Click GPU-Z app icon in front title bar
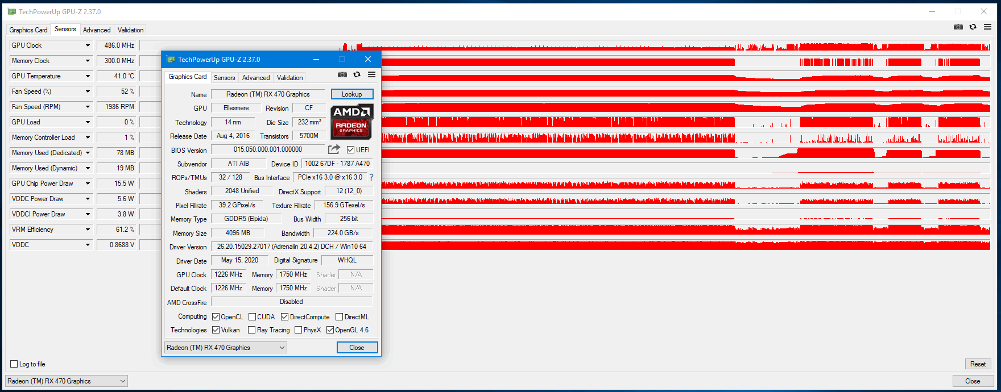This screenshot has height=392, width=1001. coord(170,59)
